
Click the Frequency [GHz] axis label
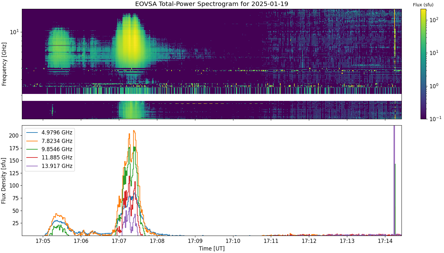pos(4,64)
